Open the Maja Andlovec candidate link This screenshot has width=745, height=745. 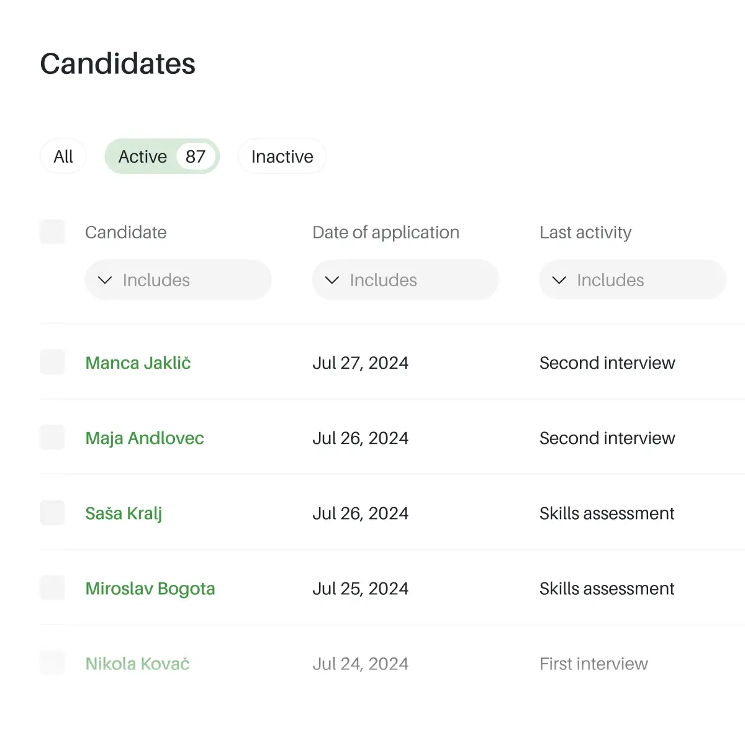click(145, 438)
